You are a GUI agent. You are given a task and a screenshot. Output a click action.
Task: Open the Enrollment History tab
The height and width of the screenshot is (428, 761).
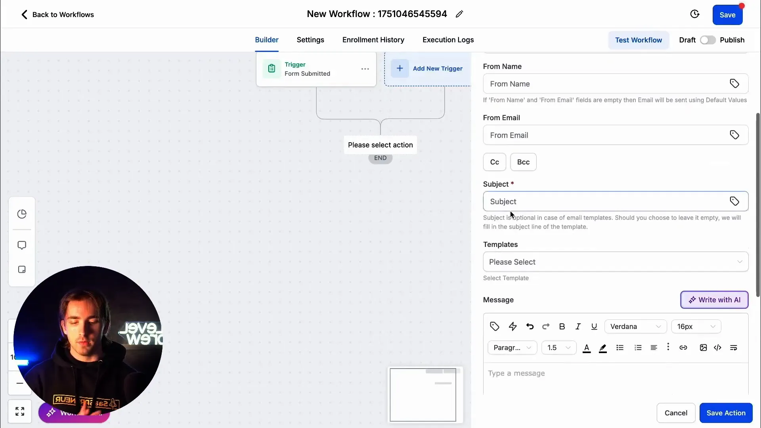click(x=373, y=40)
